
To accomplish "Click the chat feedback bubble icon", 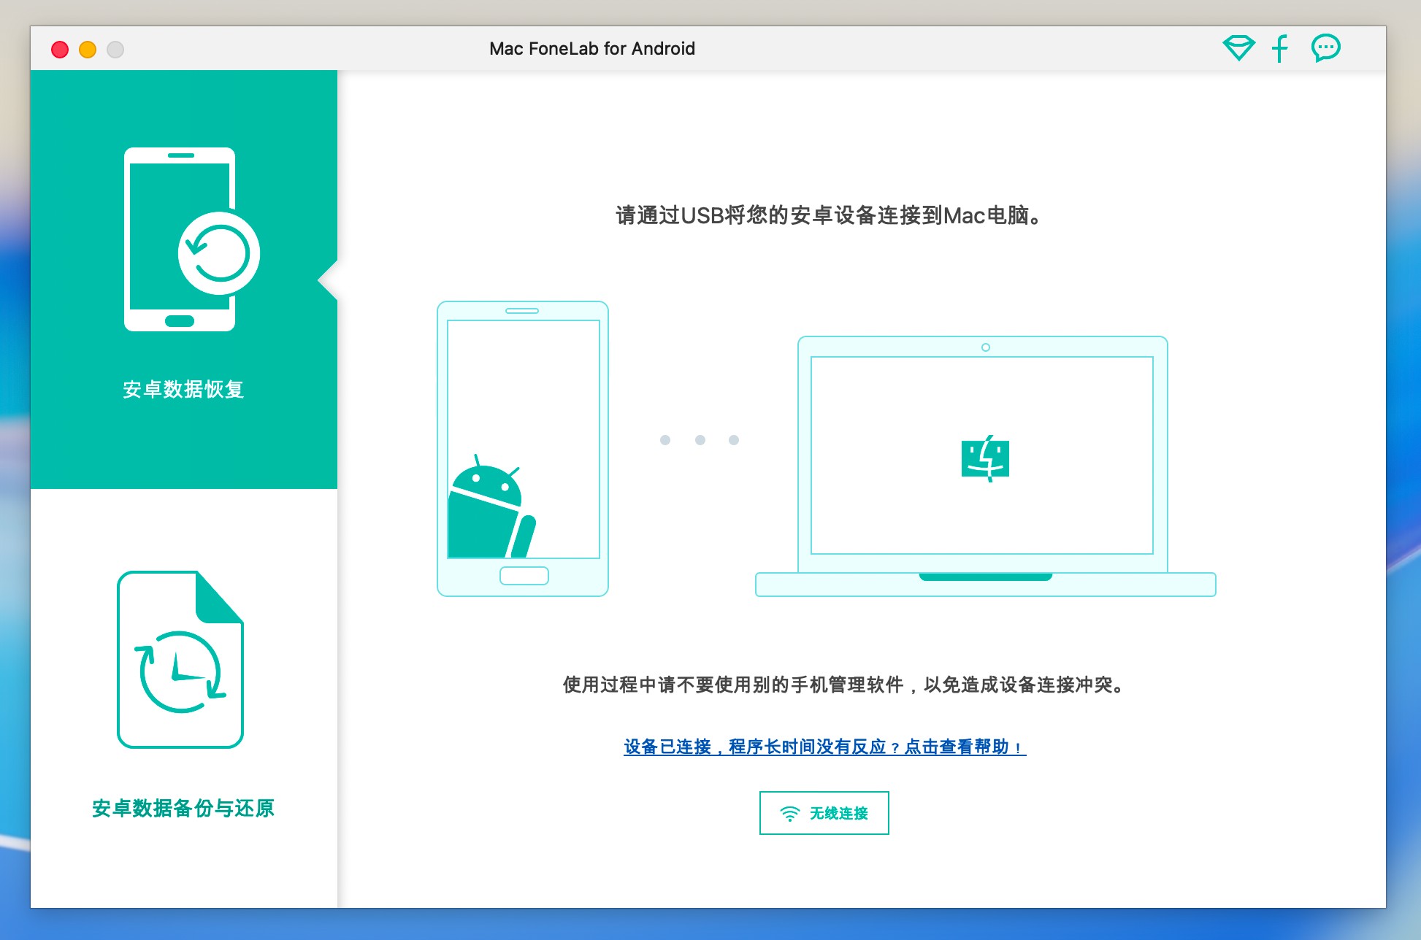I will coord(1325,48).
